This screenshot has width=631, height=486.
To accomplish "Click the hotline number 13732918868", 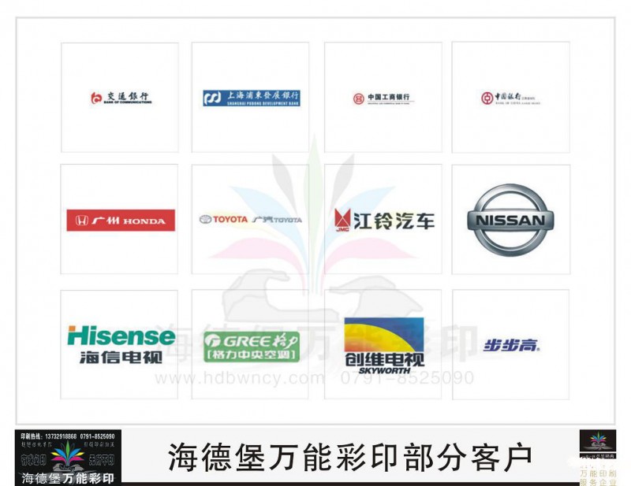I will (61, 436).
